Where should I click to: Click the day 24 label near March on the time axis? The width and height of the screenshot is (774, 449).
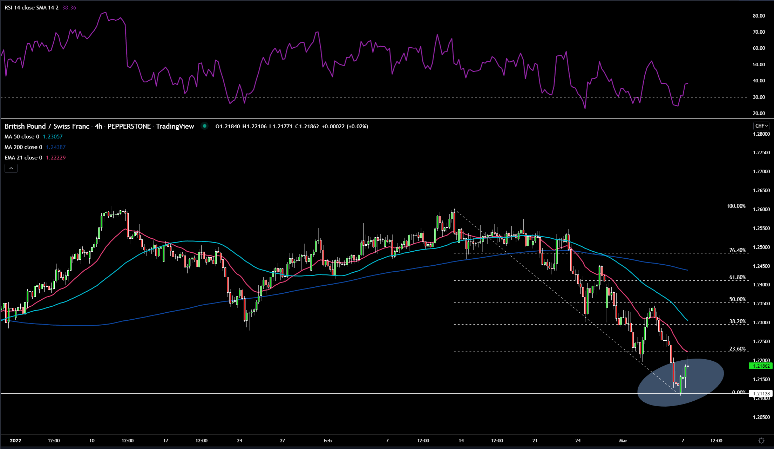(578, 441)
